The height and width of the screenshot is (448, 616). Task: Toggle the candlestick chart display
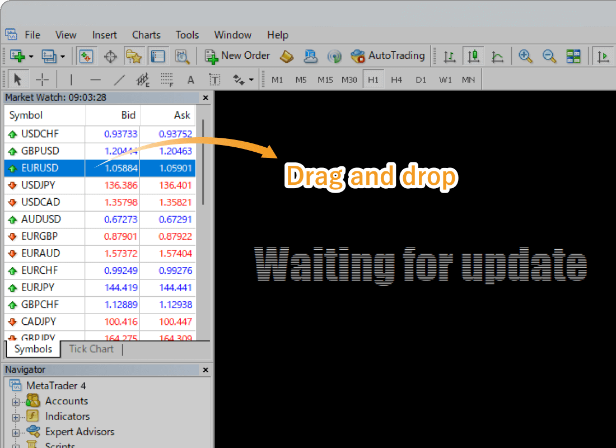pos(474,56)
